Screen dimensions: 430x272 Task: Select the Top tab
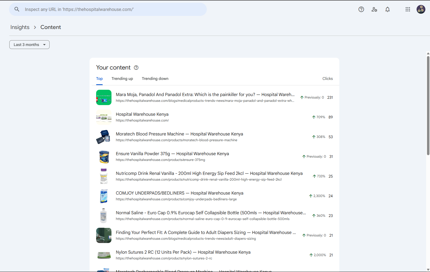pyautogui.click(x=99, y=79)
